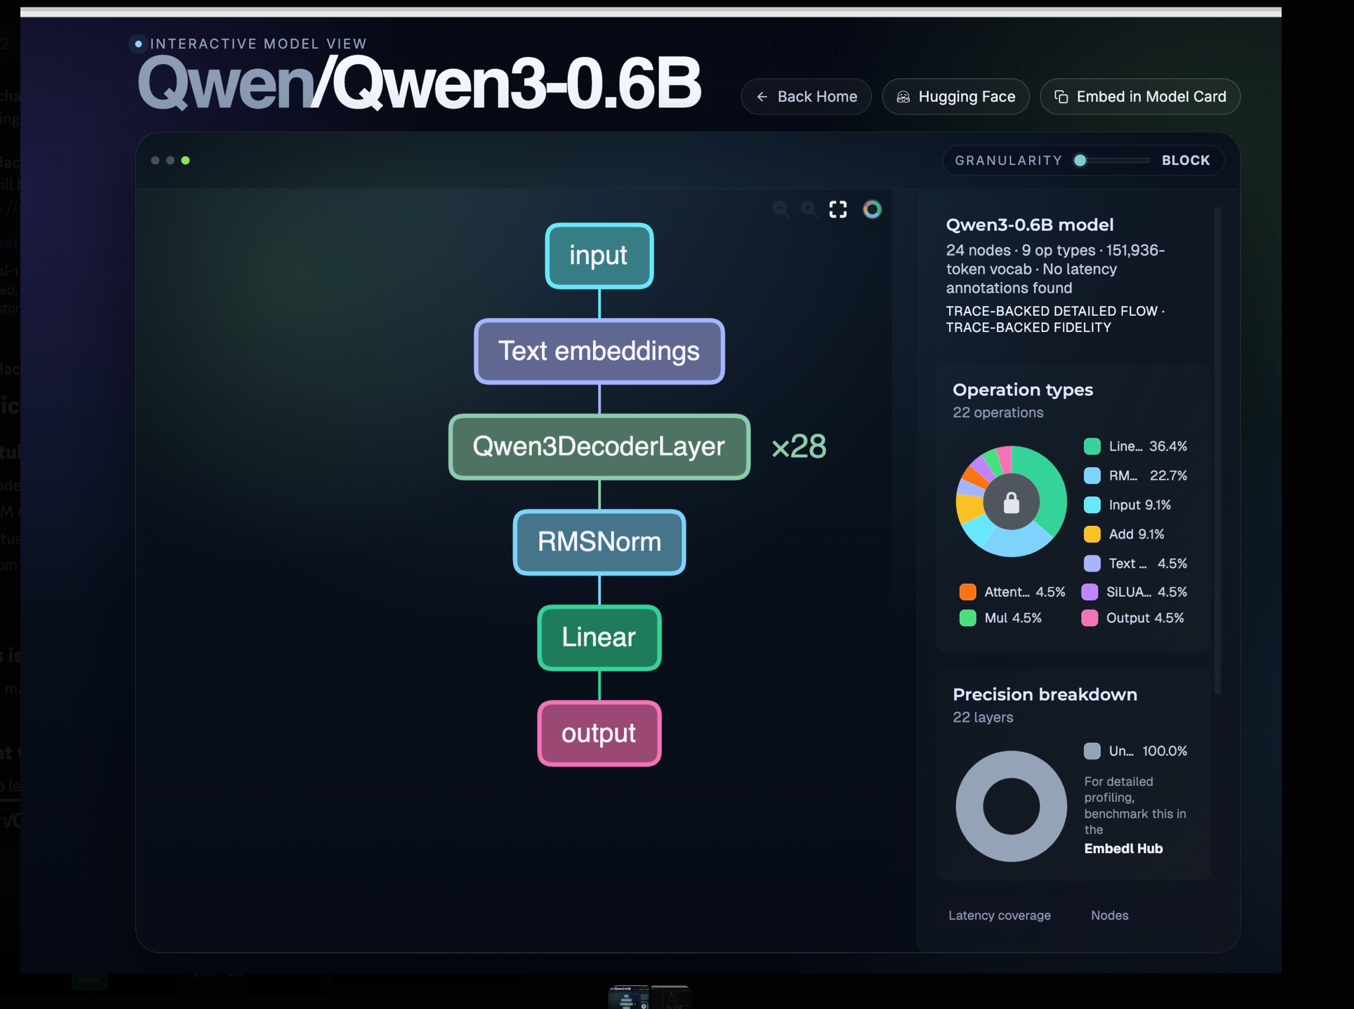Click the Nodes label
Image resolution: width=1354 pixels, height=1009 pixels.
(1110, 916)
